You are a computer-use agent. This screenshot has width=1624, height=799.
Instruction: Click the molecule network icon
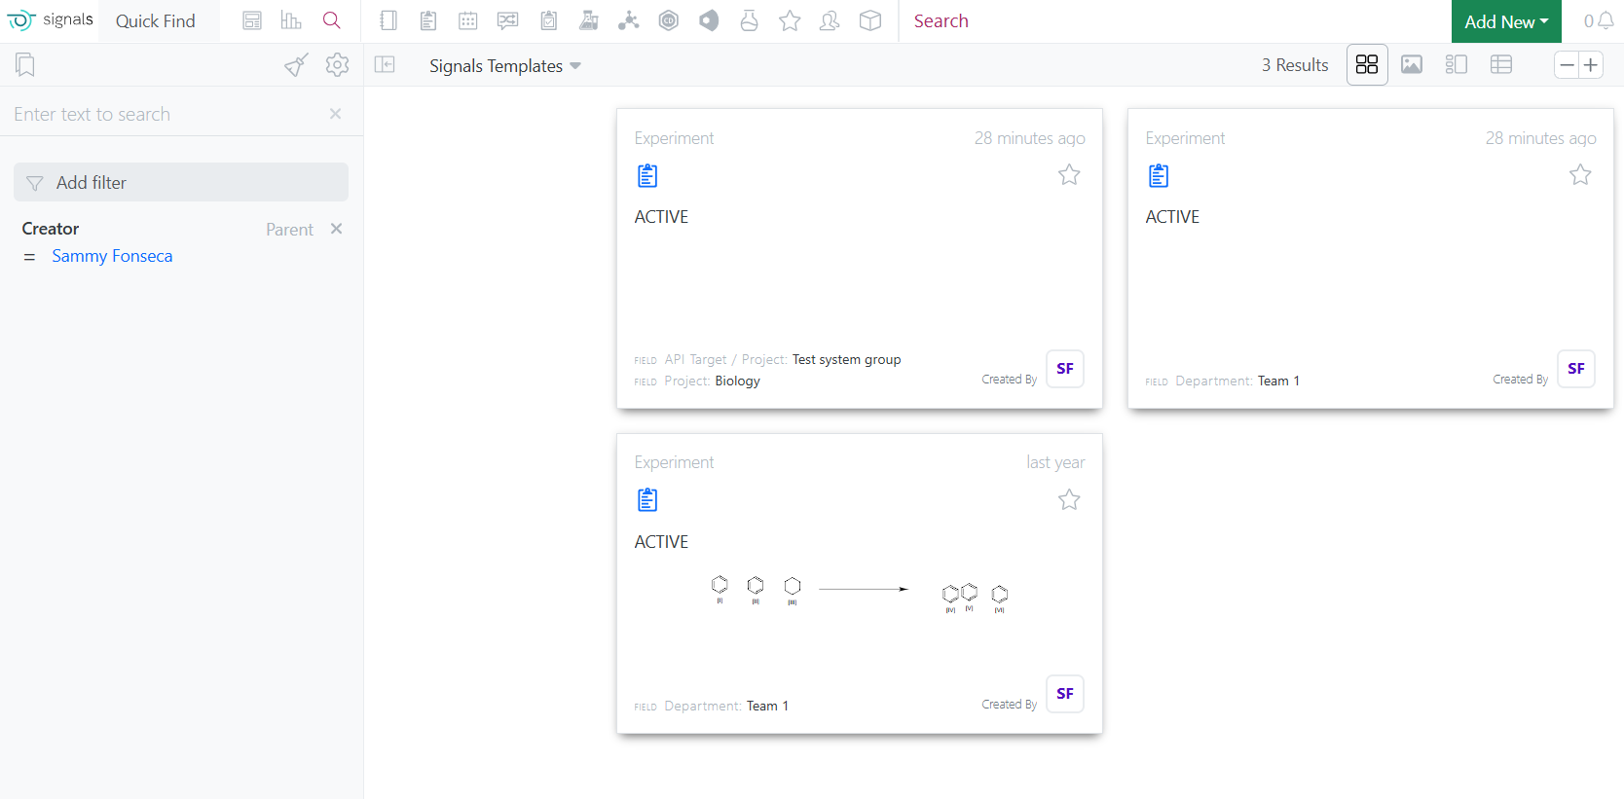coord(629,20)
